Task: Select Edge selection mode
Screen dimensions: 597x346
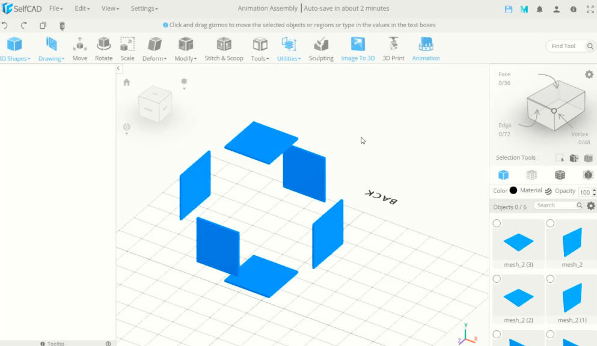Action: click(x=505, y=129)
